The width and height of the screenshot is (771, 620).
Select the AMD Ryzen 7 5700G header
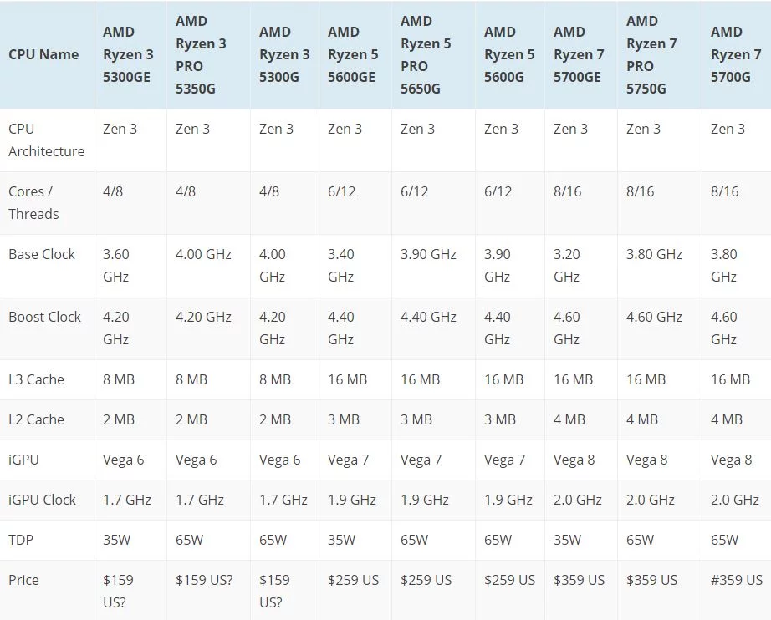coord(736,54)
